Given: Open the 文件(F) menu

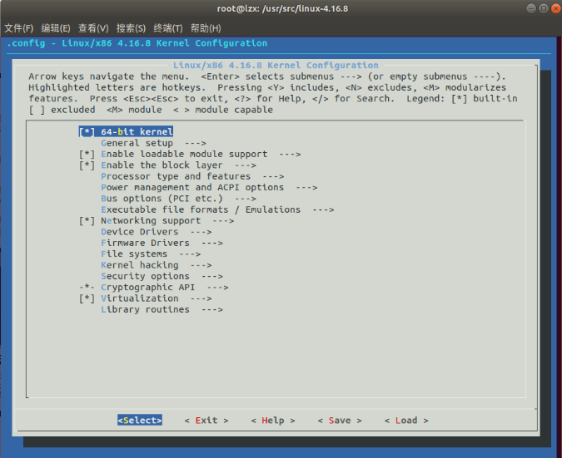Looking at the screenshot, I should click(18, 28).
